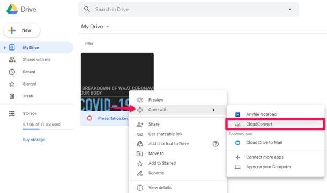Click the Presentation.key file type icon
Viewport: 327px width, 193px height.
[90, 118]
